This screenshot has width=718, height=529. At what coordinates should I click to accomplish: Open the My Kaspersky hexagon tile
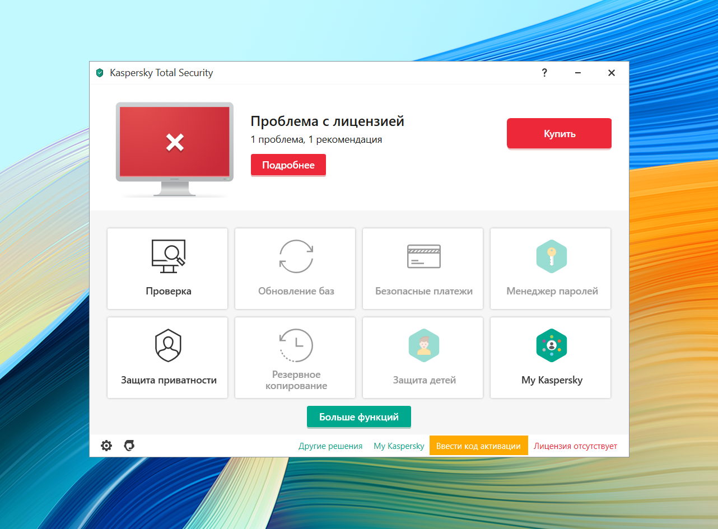(551, 358)
